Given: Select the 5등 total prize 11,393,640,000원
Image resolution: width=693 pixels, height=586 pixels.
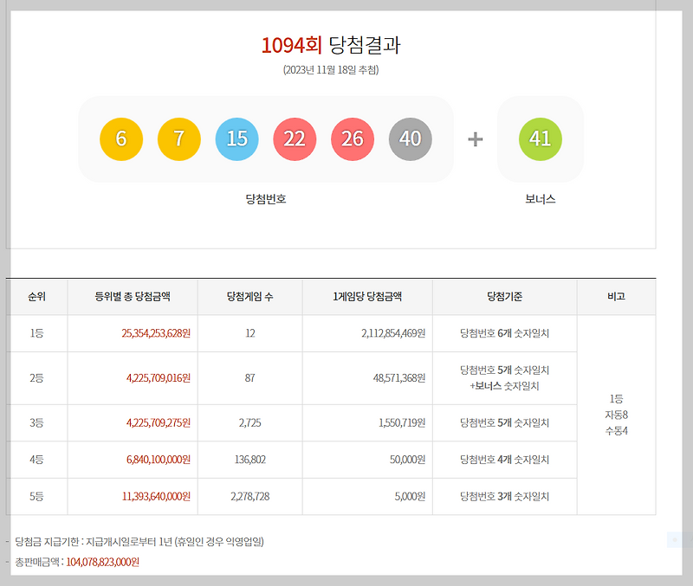Looking at the screenshot, I should click(x=156, y=496).
